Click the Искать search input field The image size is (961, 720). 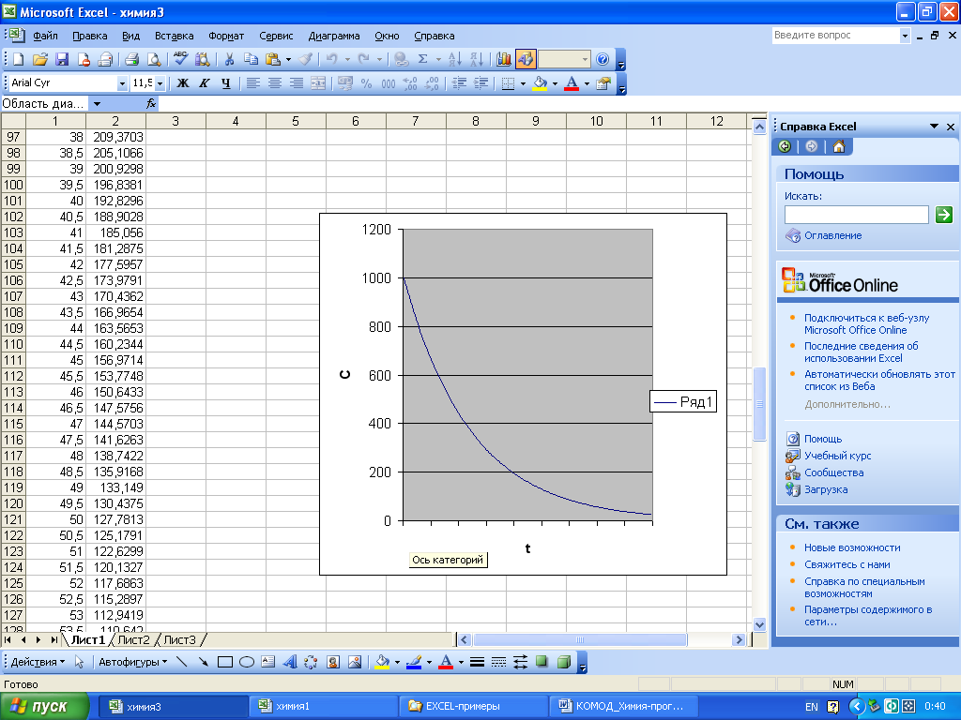click(x=856, y=215)
